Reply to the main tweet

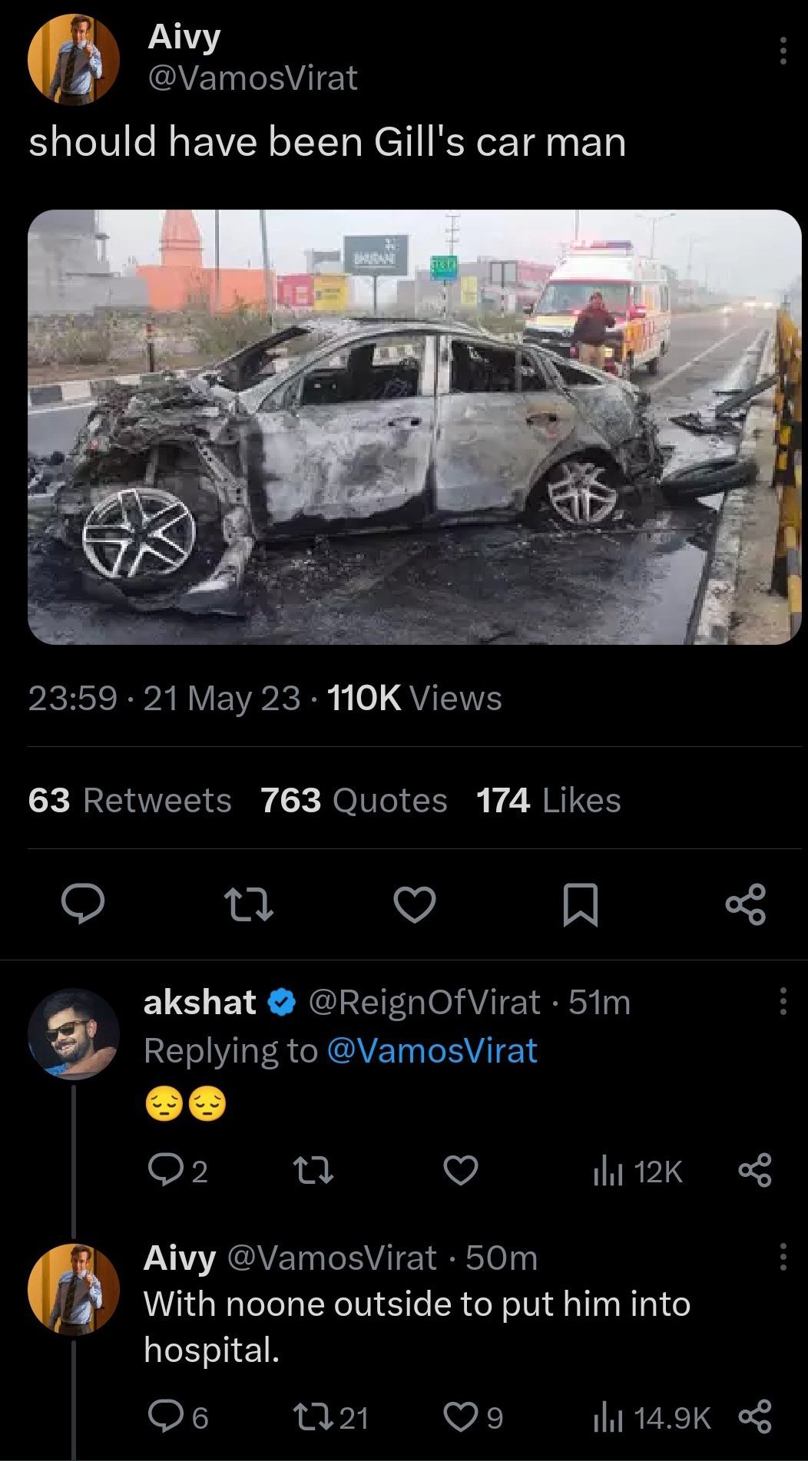[x=83, y=904]
